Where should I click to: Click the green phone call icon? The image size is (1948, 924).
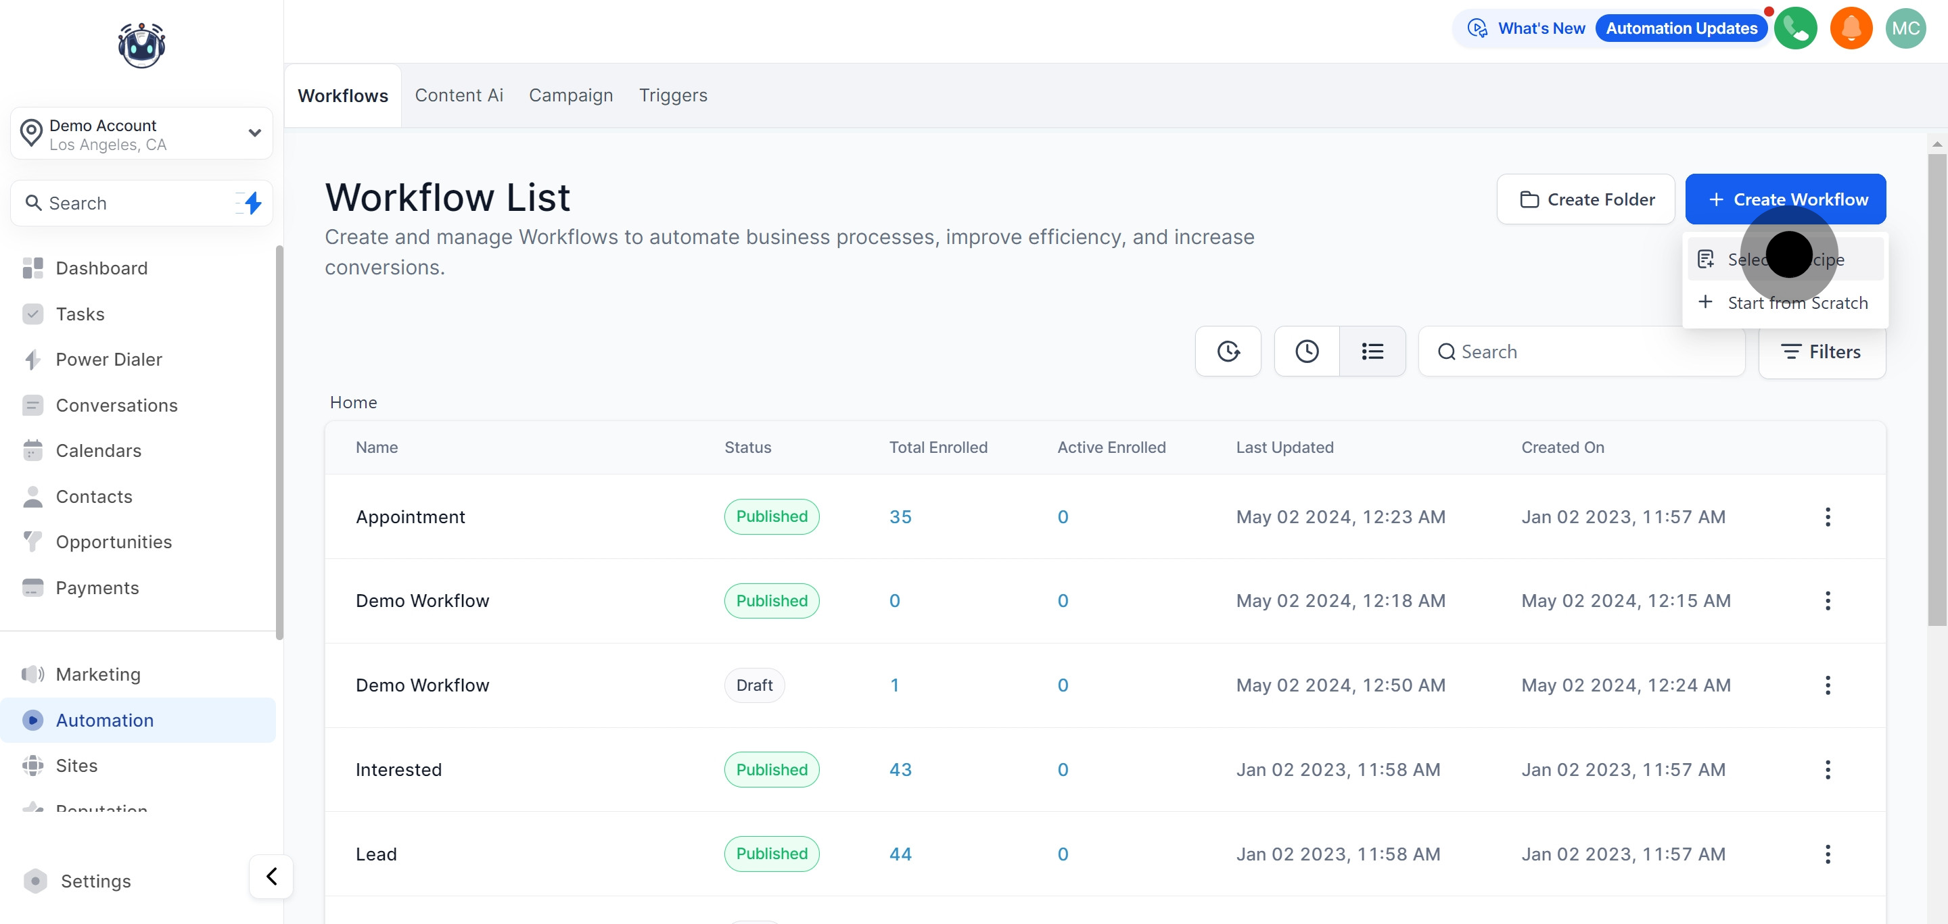(x=1795, y=28)
